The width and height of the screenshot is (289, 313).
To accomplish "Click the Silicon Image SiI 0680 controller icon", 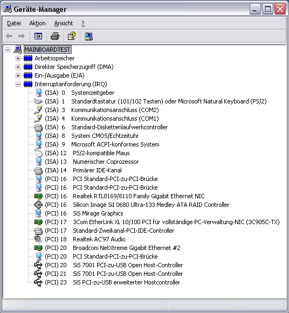I will coord(38,205).
